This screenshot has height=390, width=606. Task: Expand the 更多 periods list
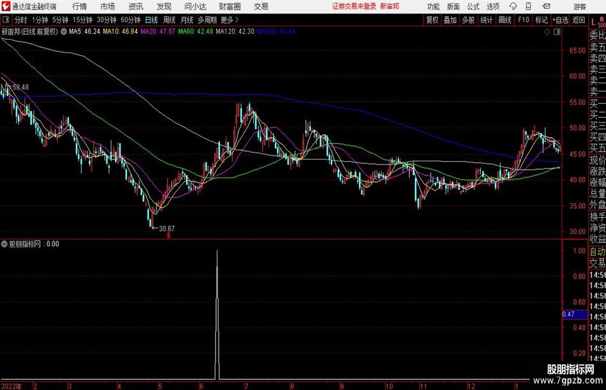[x=230, y=20]
